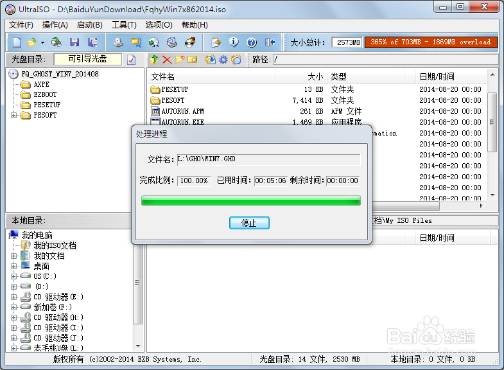The width and height of the screenshot is (504, 370).
Task: Select 我的电脑 in local tree
Action: click(x=37, y=235)
